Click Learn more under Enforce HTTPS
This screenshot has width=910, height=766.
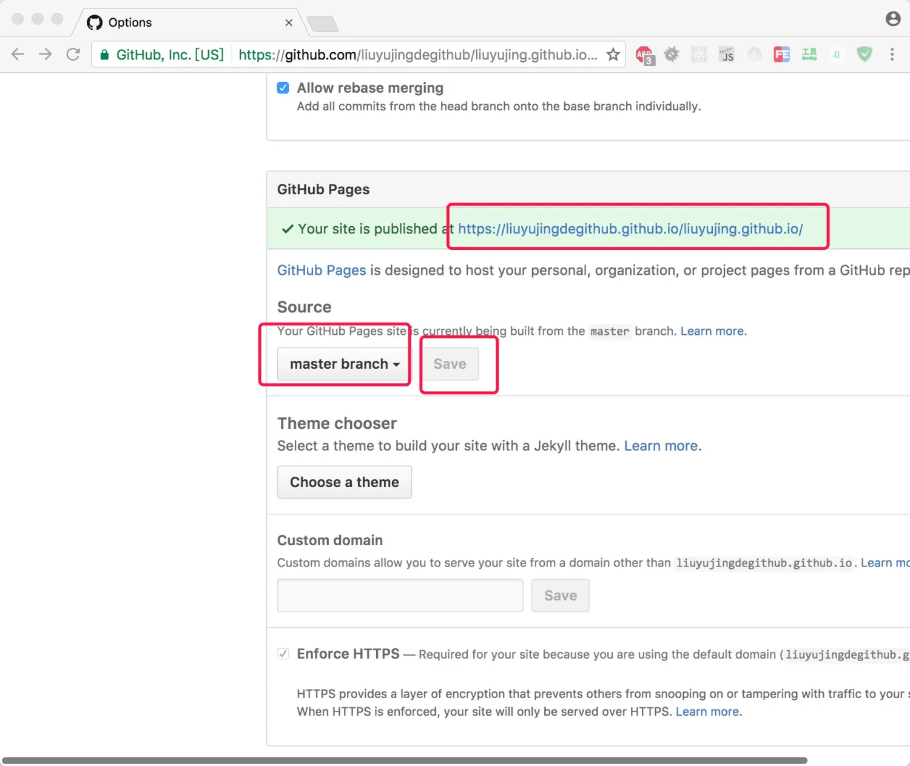(707, 711)
